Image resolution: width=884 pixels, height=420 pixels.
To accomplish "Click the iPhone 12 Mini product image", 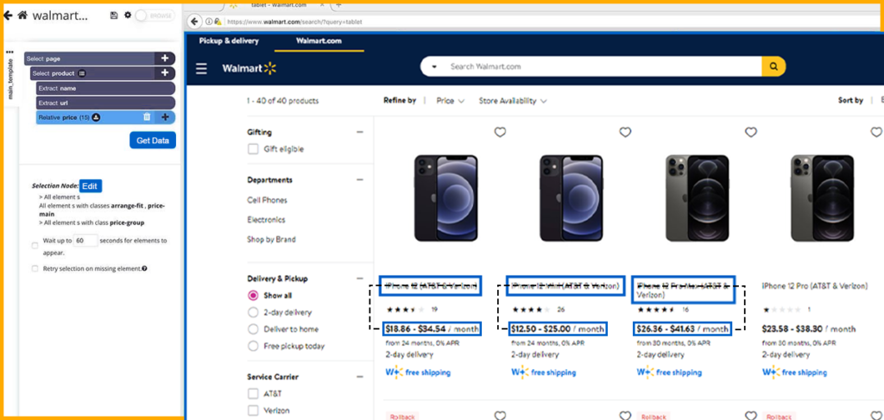I will pos(571,198).
